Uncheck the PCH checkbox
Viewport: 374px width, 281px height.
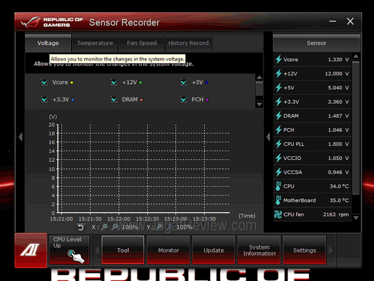tap(184, 100)
